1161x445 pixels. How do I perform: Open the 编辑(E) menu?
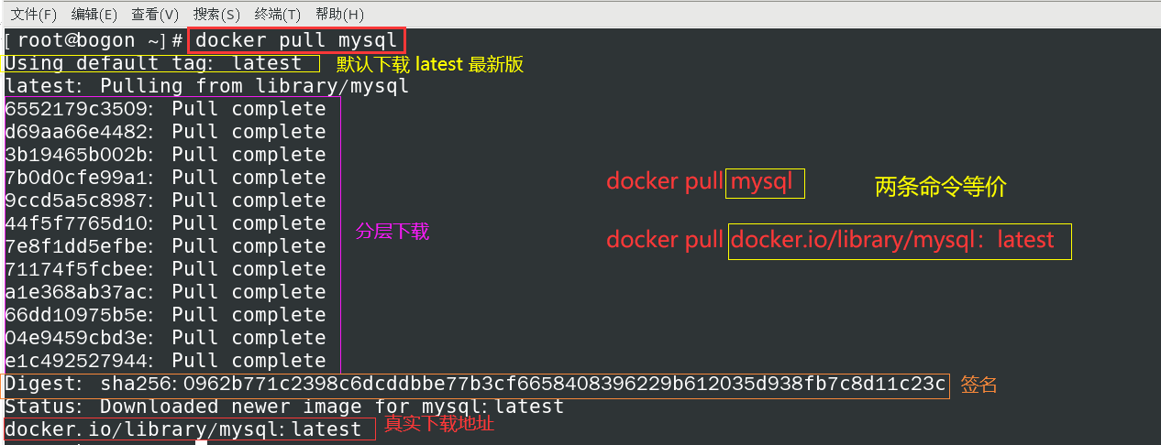coord(94,15)
